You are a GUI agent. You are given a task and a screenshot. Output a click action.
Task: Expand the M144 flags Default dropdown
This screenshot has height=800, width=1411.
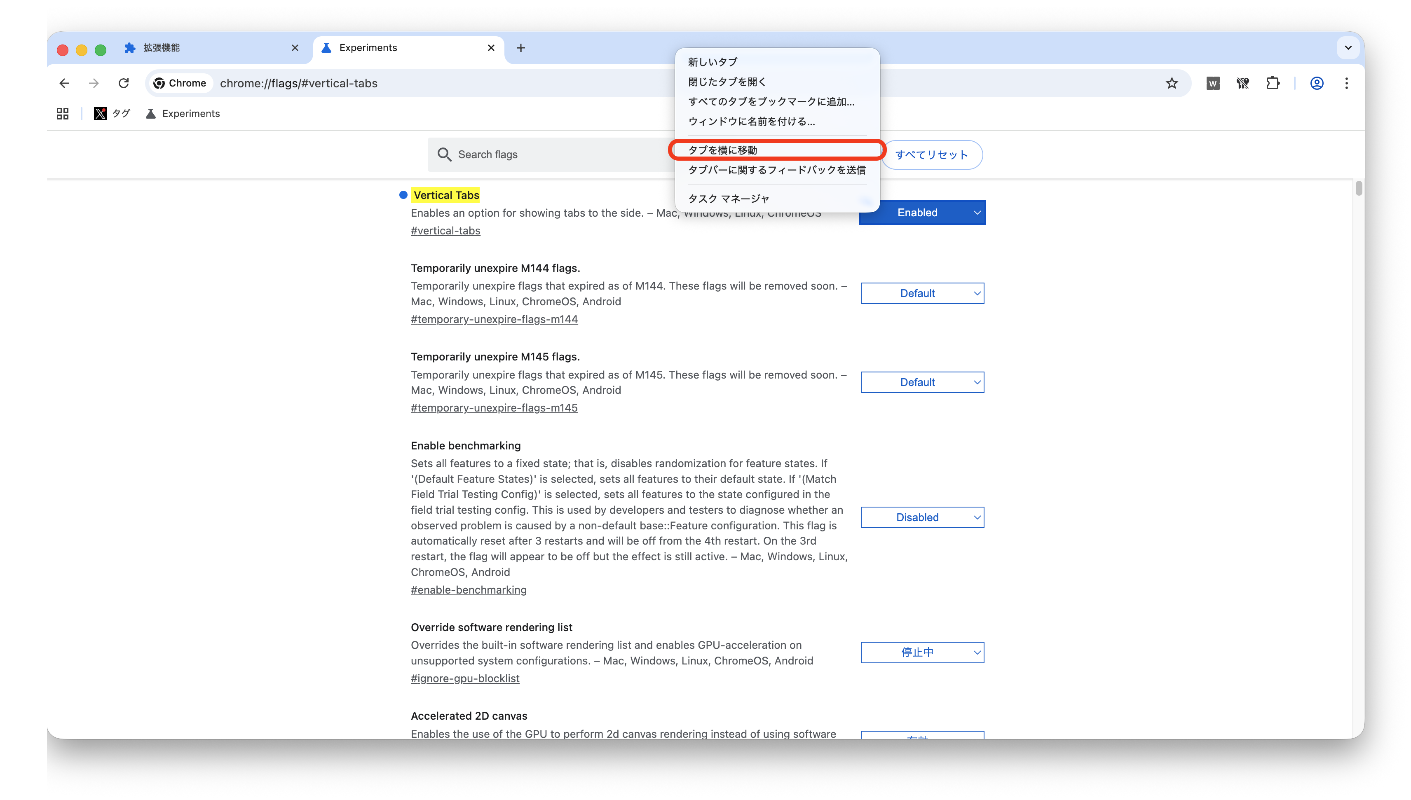tap(922, 293)
